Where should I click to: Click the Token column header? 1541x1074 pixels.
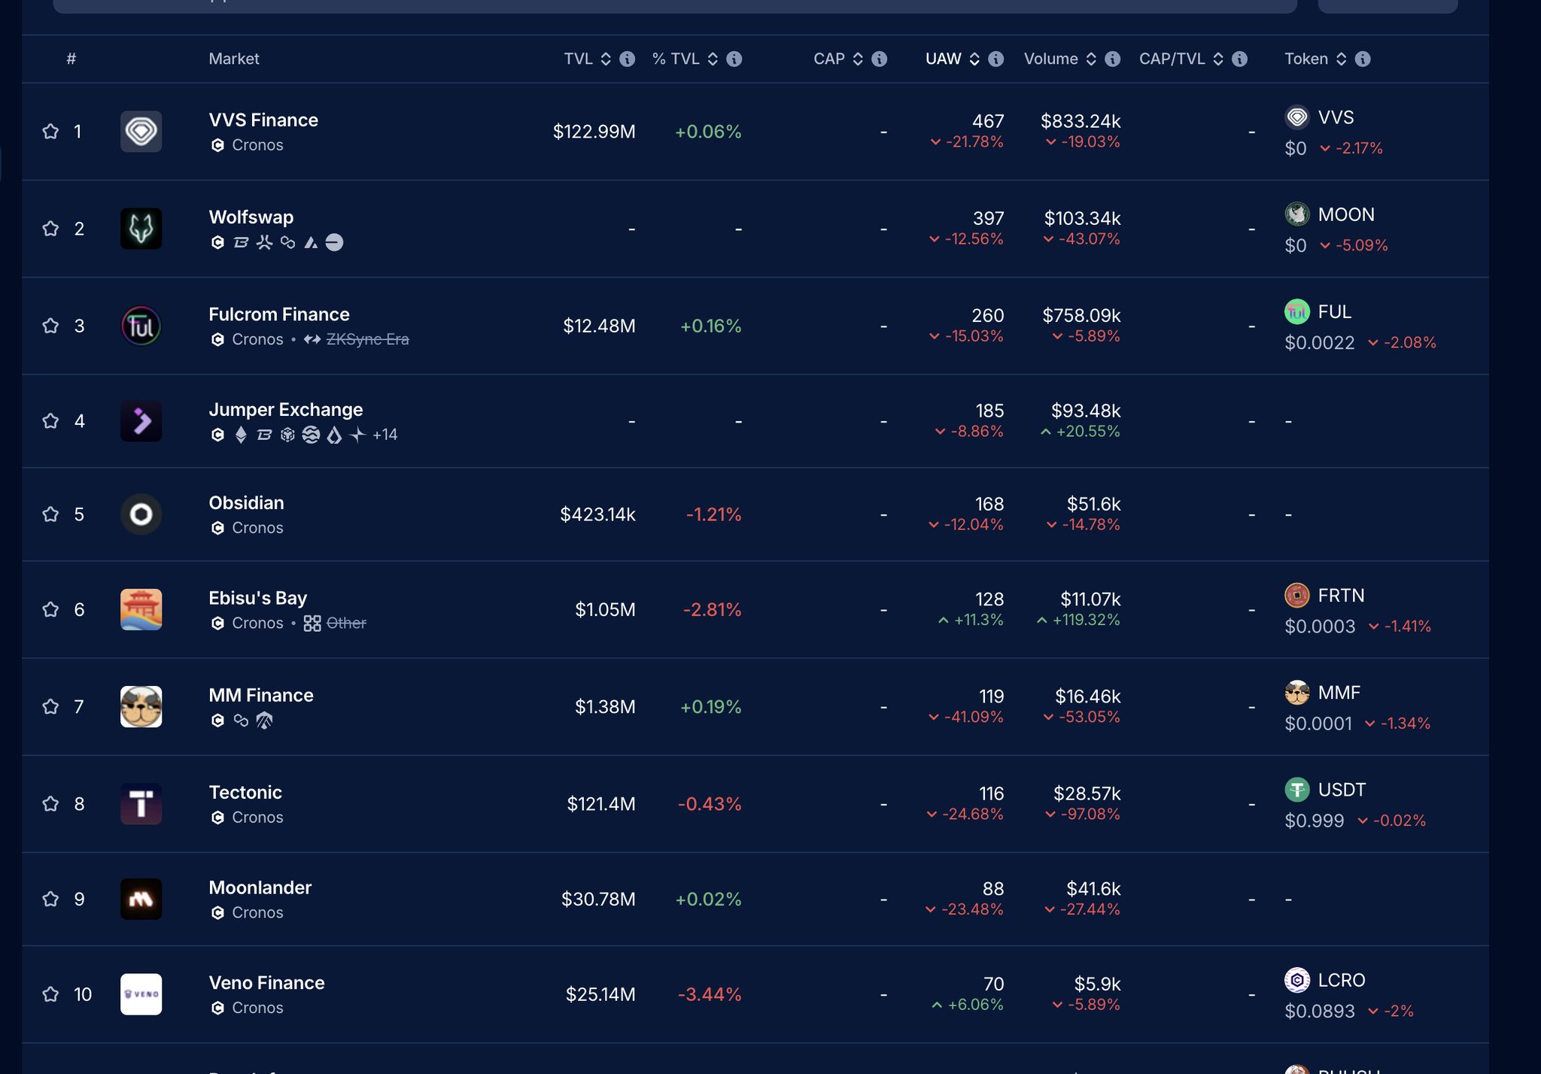click(x=1305, y=59)
